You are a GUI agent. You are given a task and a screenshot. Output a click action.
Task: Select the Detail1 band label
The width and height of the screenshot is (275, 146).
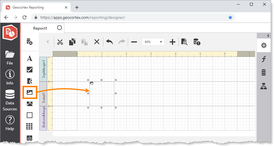point(43,94)
